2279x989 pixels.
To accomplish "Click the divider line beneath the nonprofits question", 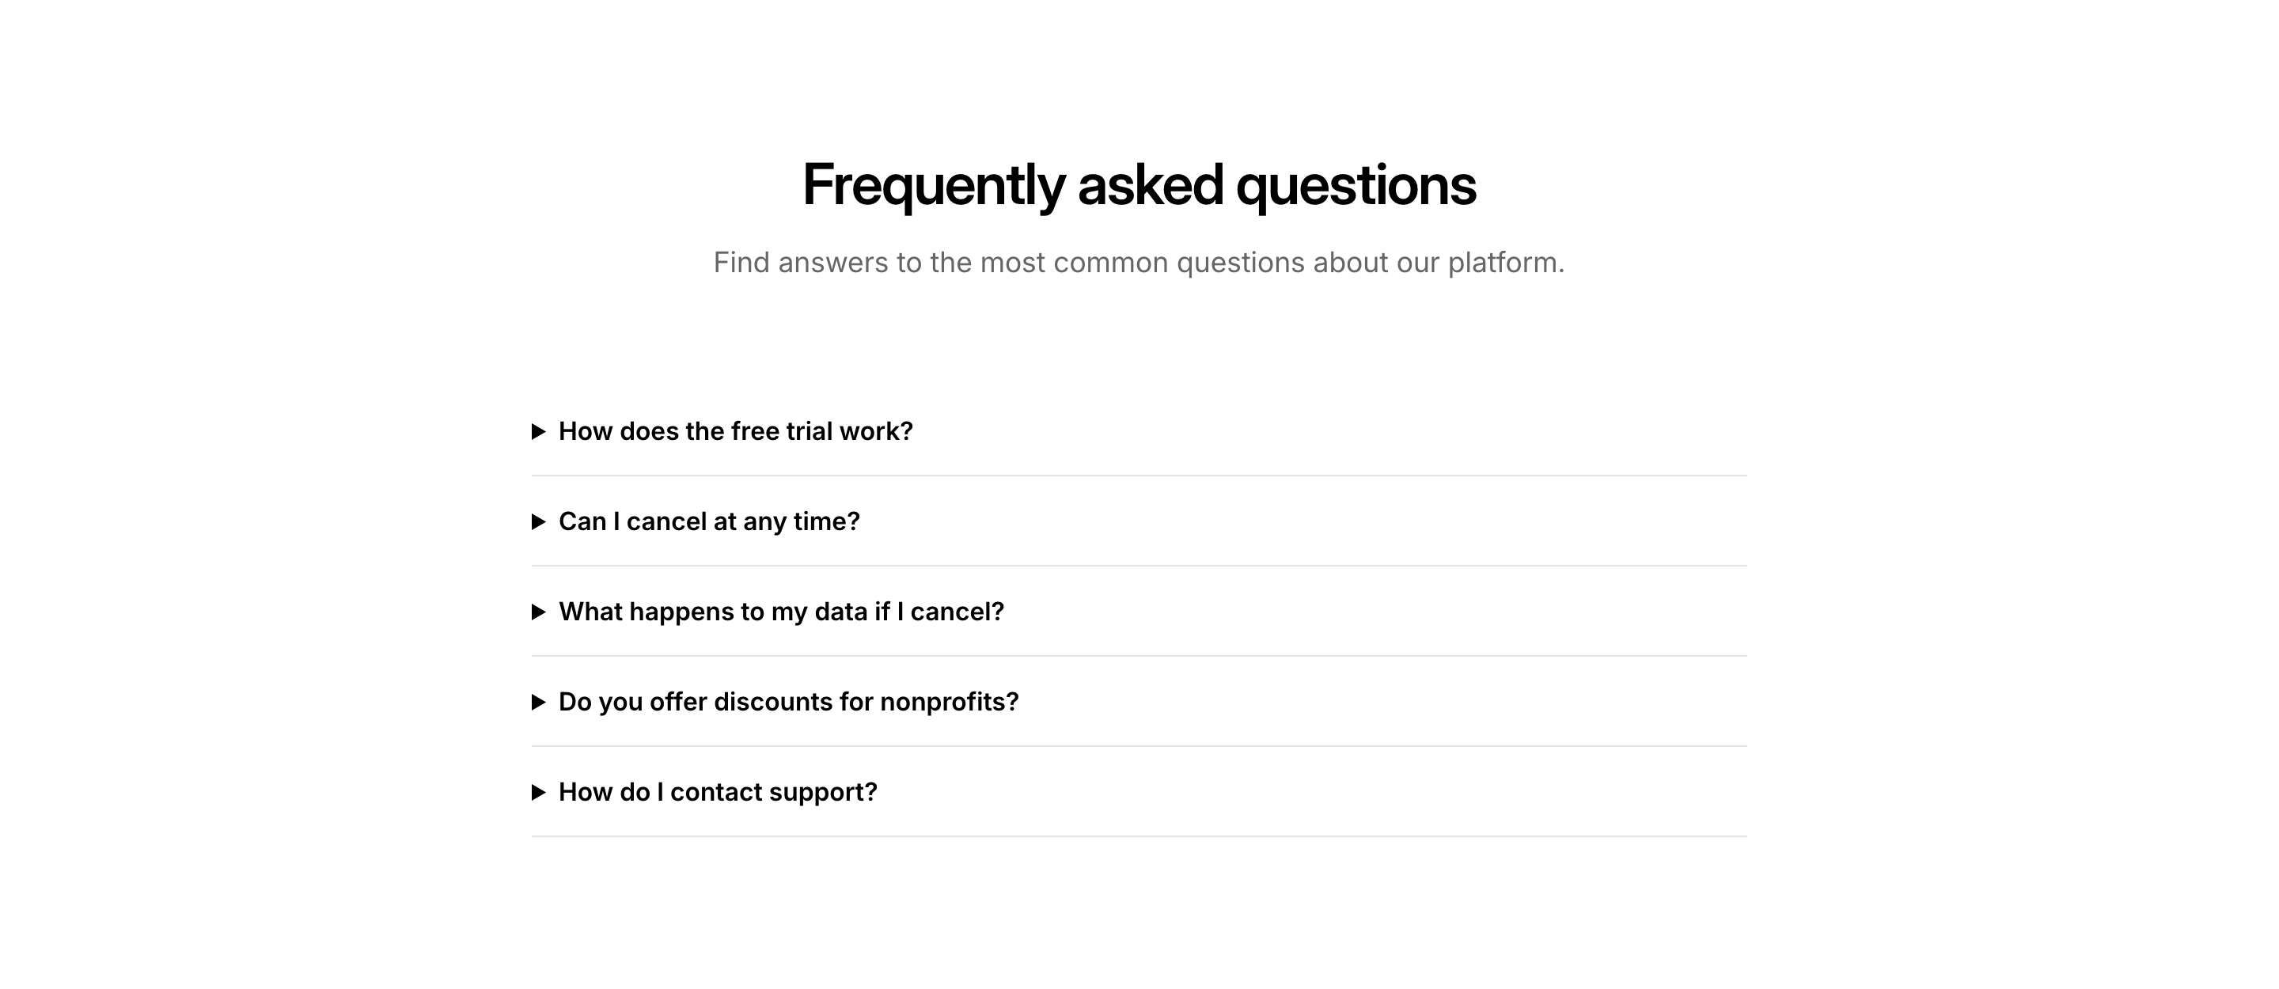I will click(x=1139, y=747).
